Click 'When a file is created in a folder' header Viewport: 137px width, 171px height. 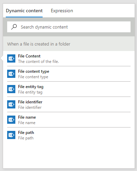39,44
